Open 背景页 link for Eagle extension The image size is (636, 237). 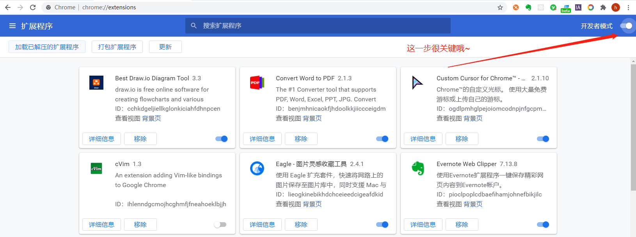click(x=312, y=204)
